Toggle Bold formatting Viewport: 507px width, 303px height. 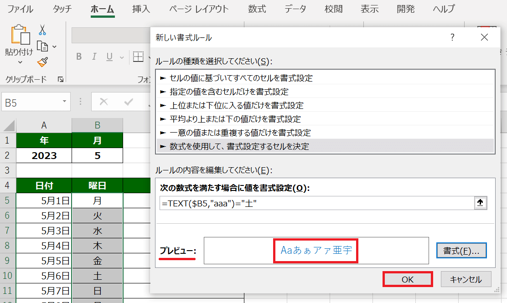(x=79, y=57)
